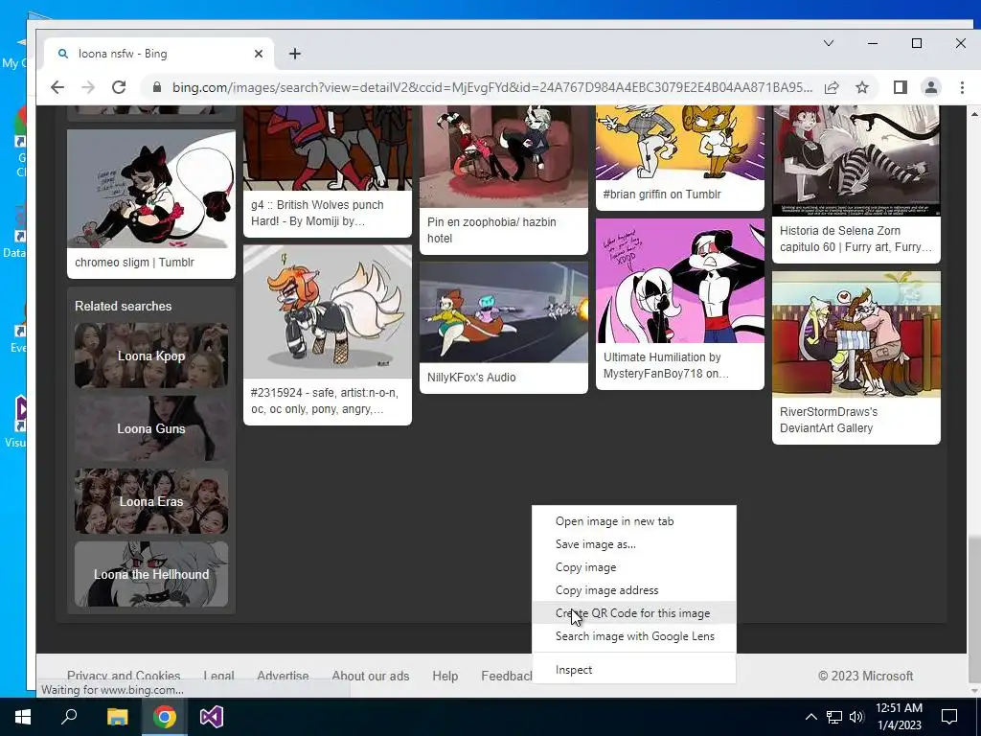Open 'Loona Kpop' related search
This screenshot has height=736, width=981.
pos(151,356)
